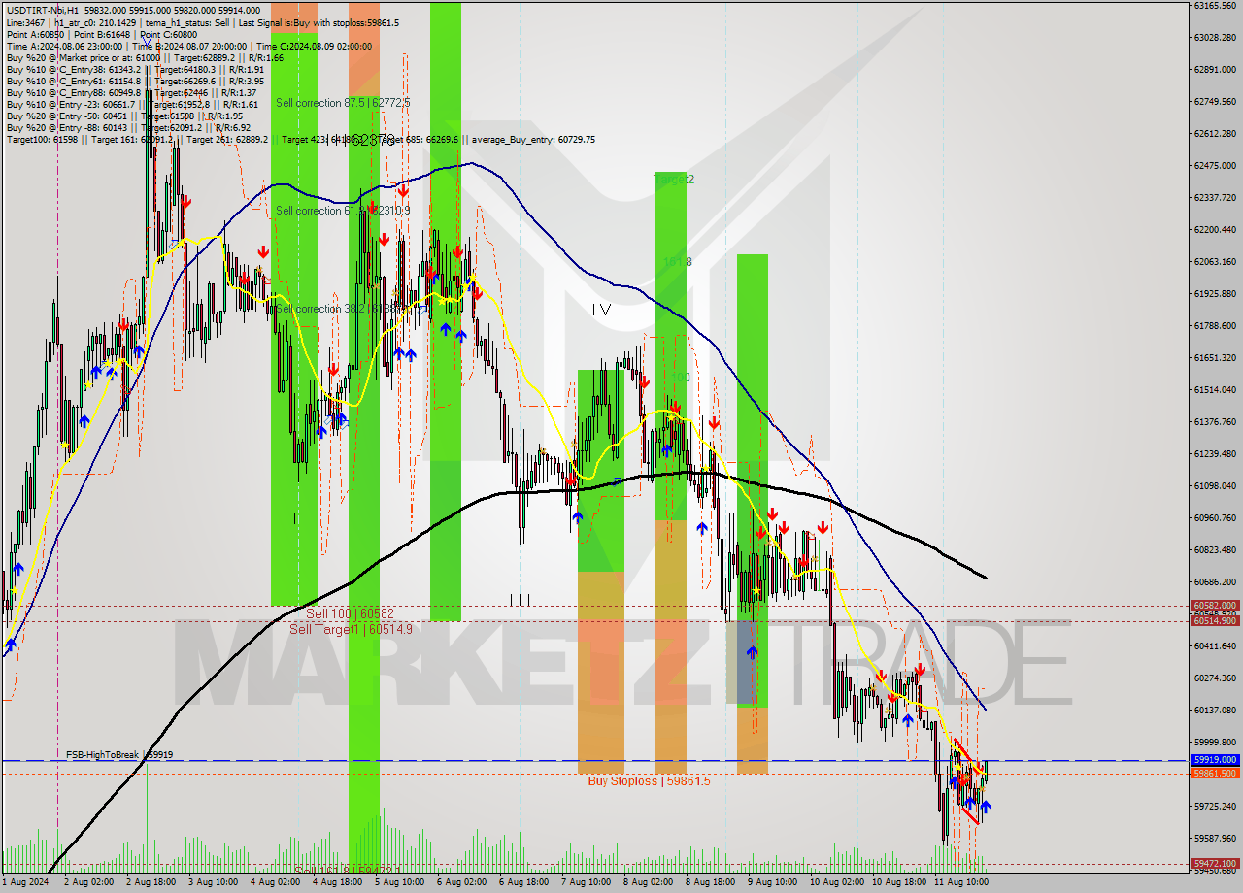
Task: Click price axis value 63028.280
Action: [x=1214, y=37]
